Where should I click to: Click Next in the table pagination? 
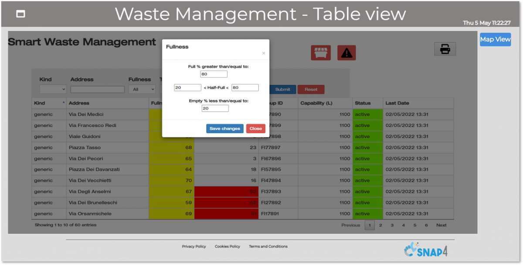441,225
